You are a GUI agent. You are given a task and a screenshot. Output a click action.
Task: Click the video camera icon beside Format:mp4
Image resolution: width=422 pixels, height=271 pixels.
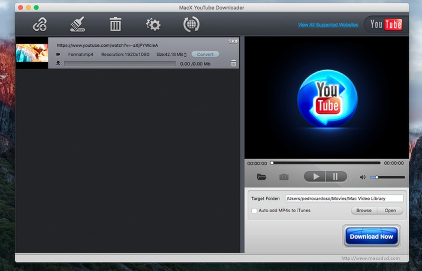tap(58, 54)
